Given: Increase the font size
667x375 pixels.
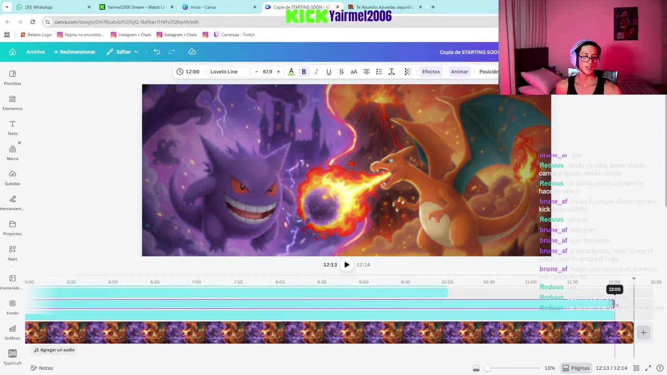Looking at the screenshot, I should coord(278,71).
